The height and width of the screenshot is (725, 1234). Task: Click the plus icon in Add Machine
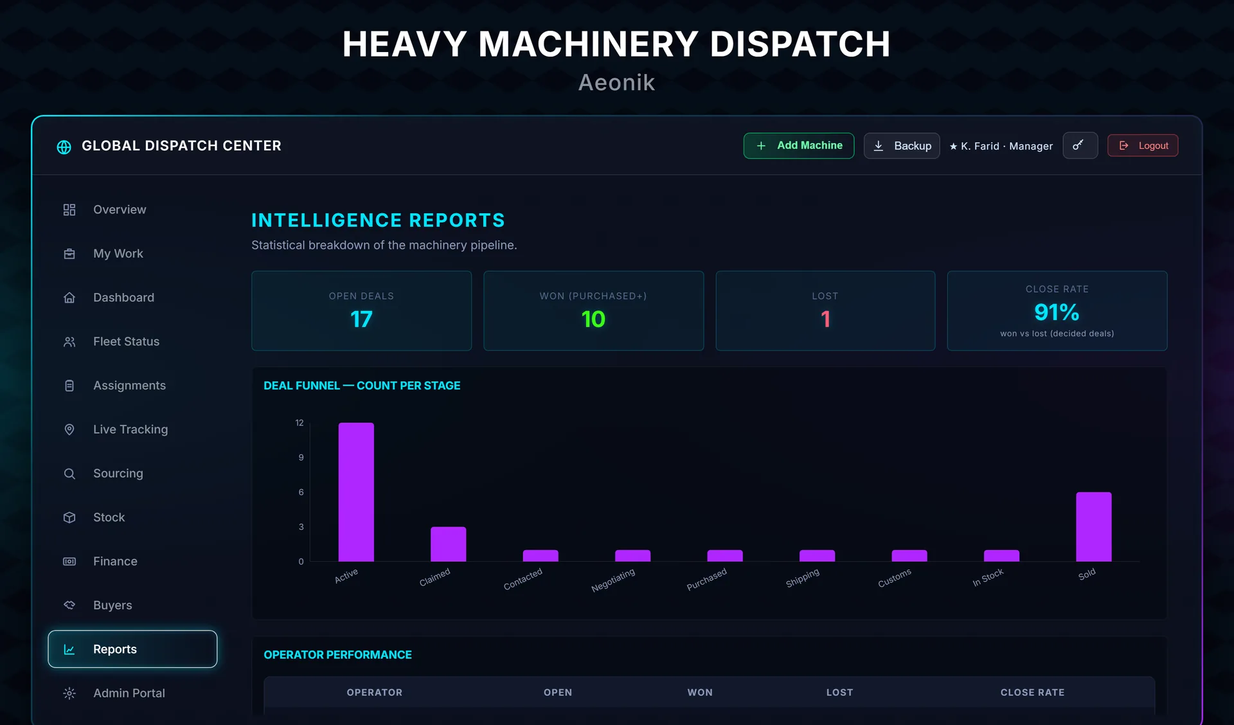761,146
